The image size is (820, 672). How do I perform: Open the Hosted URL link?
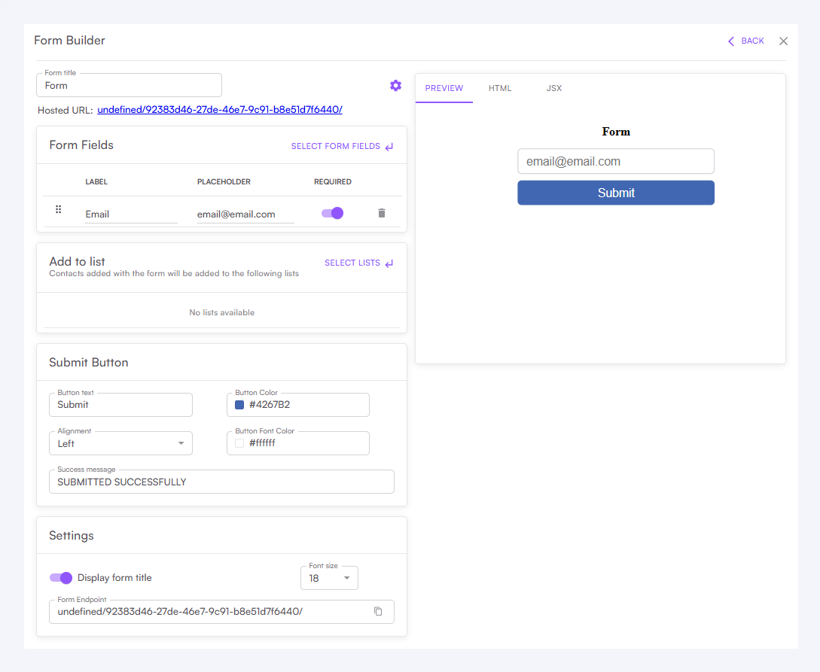[x=220, y=110]
